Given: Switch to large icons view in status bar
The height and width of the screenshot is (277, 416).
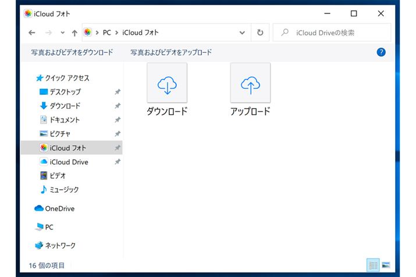Looking at the screenshot, I should (386, 265).
